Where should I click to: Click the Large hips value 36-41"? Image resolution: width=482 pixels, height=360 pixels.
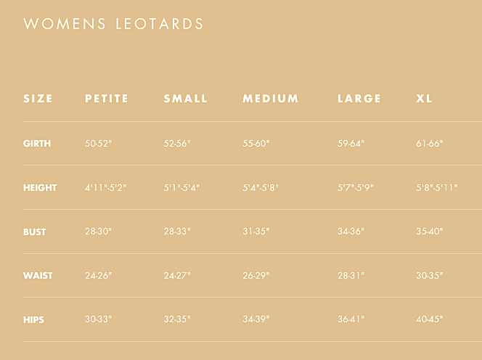point(351,319)
